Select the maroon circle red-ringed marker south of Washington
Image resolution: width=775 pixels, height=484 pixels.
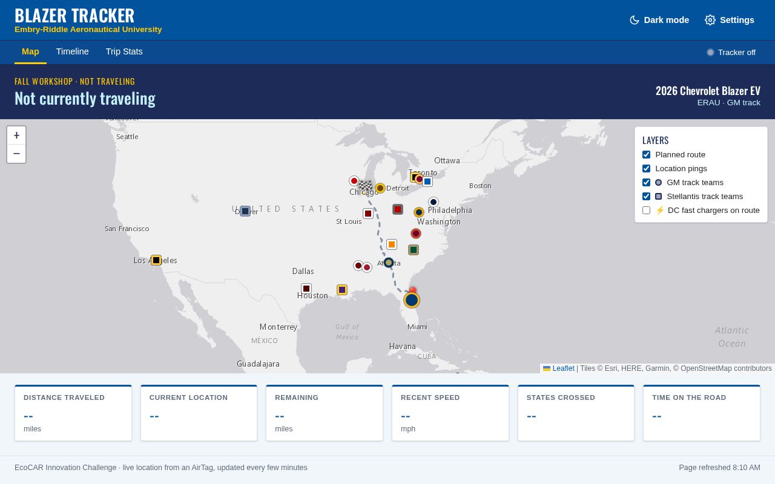coord(416,234)
